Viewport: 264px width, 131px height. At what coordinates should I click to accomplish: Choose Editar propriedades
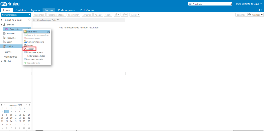coord(37,56)
